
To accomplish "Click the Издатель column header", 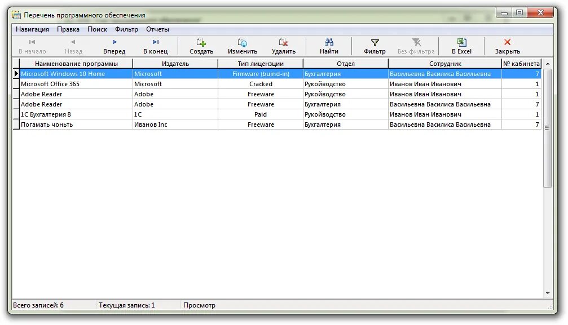I will 175,64.
